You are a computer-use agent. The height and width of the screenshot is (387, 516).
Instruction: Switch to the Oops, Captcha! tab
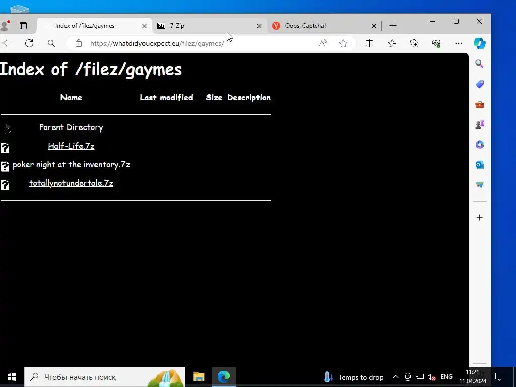(x=324, y=26)
